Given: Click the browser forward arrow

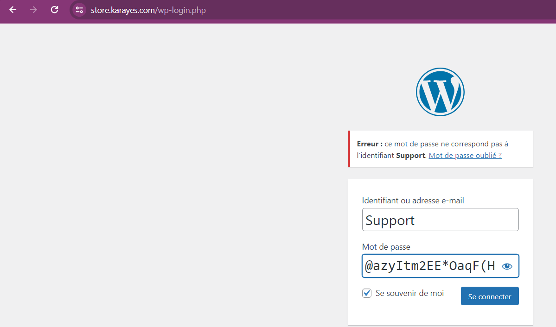Looking at the screenshot, I should coord(34,10).
